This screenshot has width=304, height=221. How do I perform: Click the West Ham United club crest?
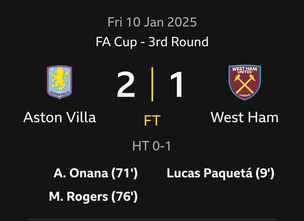tap(245, 82)
